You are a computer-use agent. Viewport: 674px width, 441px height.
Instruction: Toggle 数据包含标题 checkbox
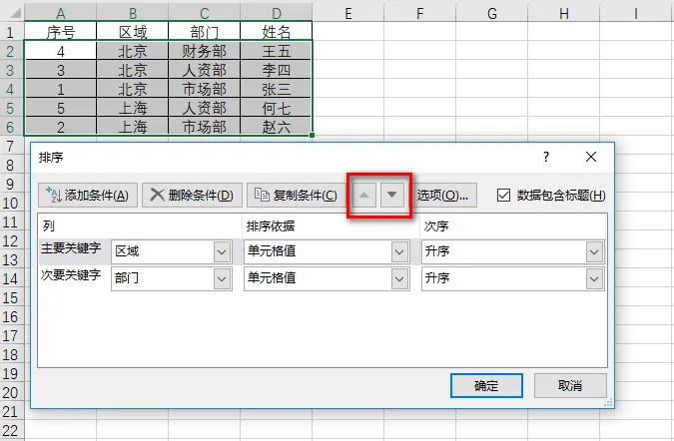point(503,196)
